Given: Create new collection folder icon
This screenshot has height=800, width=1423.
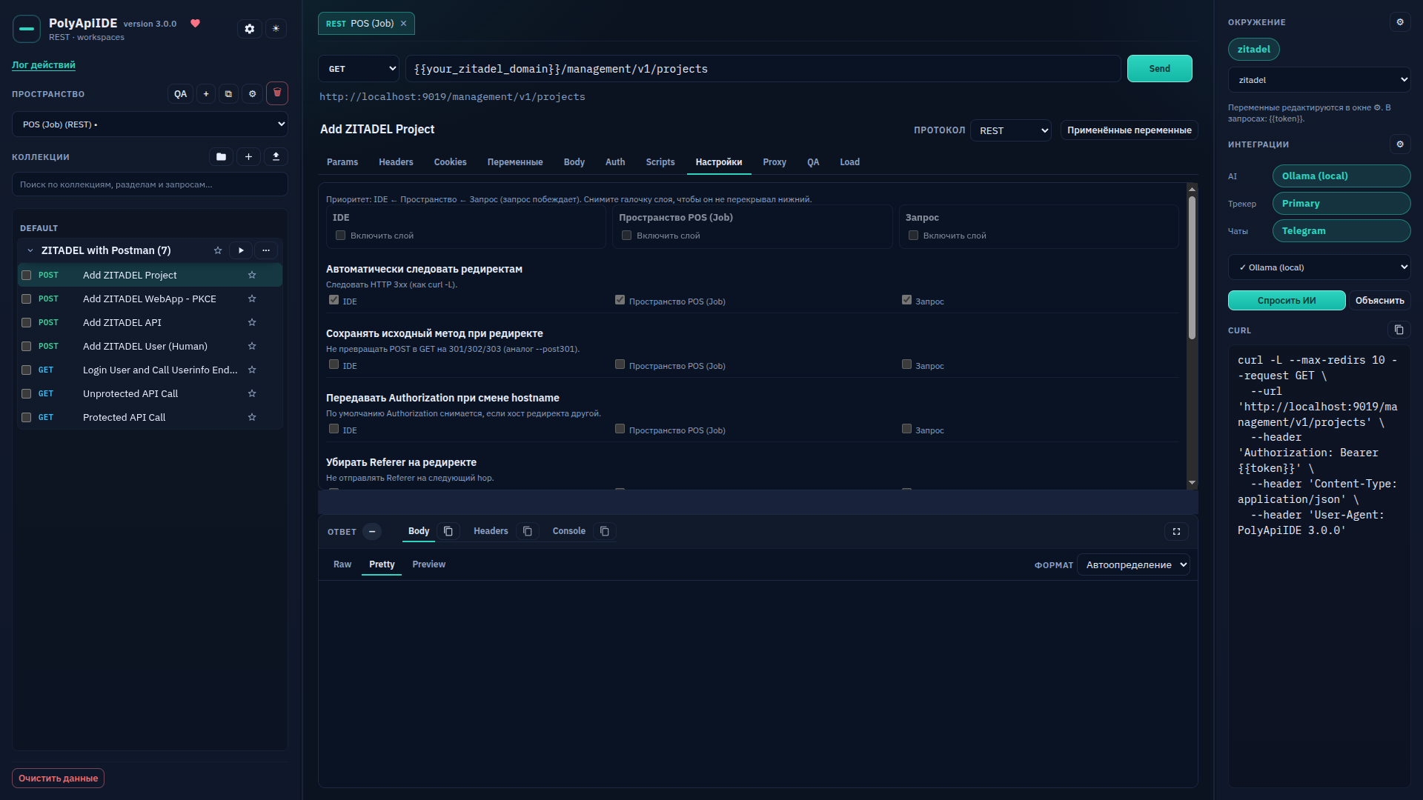Looking at the screenshot, I should tap(221, 157).
